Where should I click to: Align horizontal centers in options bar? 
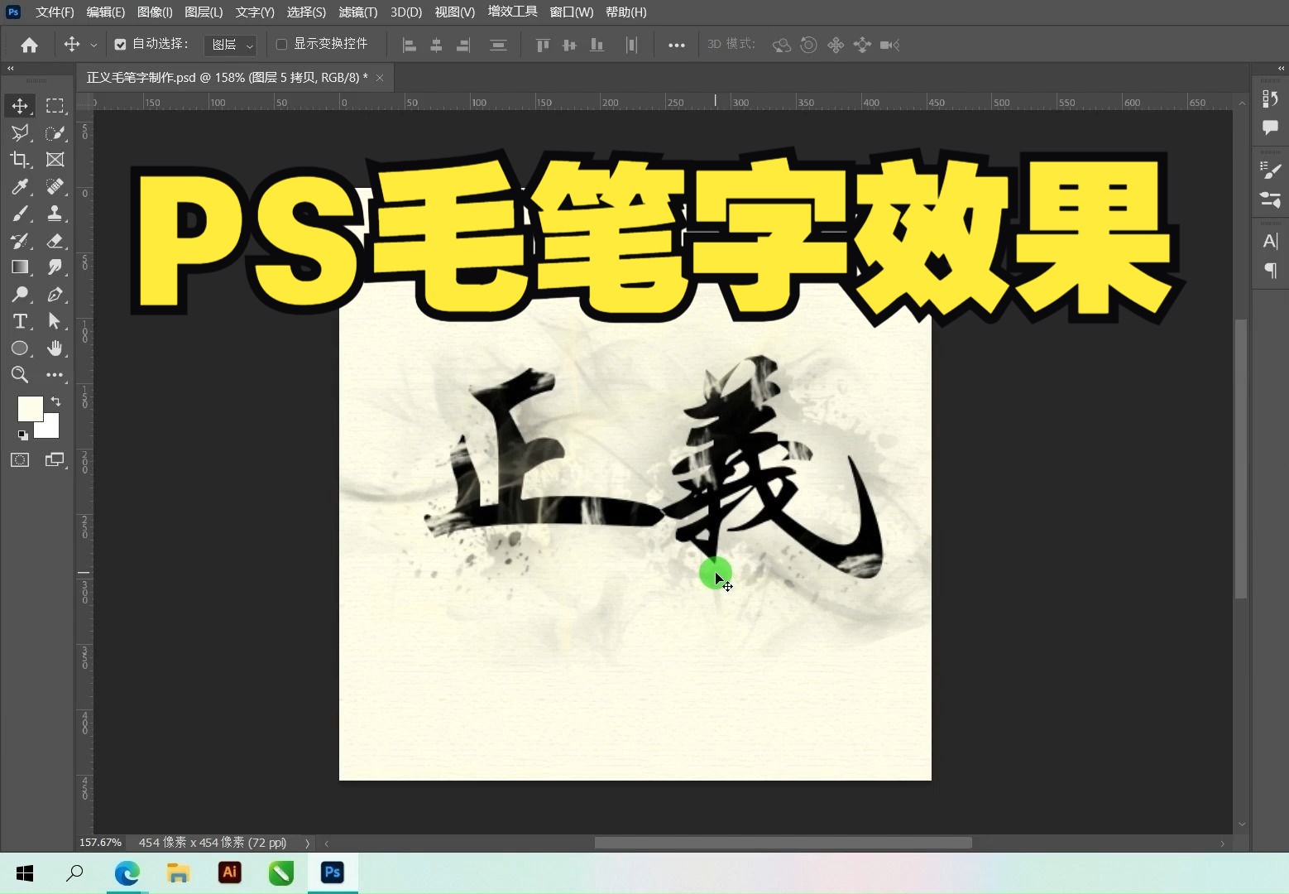[x=436, y=45]
